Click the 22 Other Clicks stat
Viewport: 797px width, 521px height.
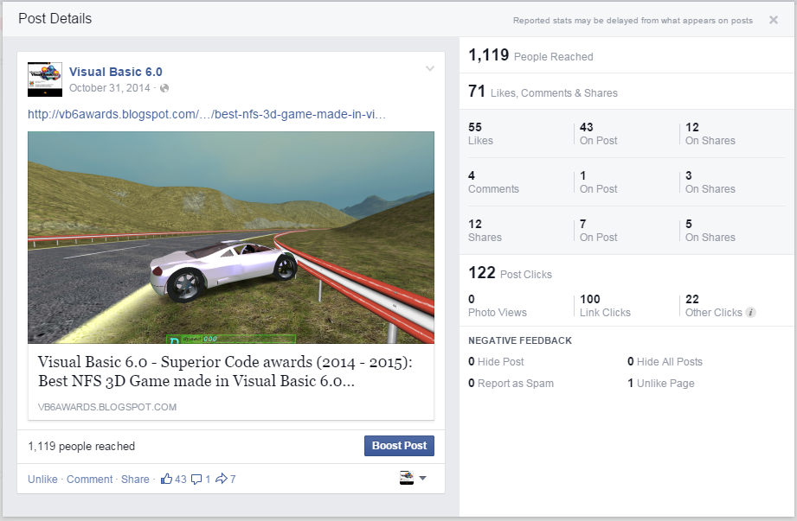(x=714, y=305)
